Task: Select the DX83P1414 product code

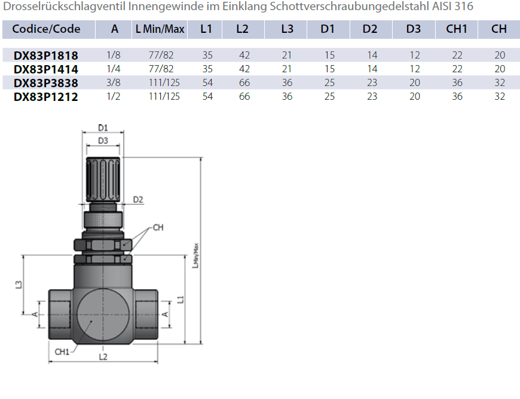Action: click(46, 69)
